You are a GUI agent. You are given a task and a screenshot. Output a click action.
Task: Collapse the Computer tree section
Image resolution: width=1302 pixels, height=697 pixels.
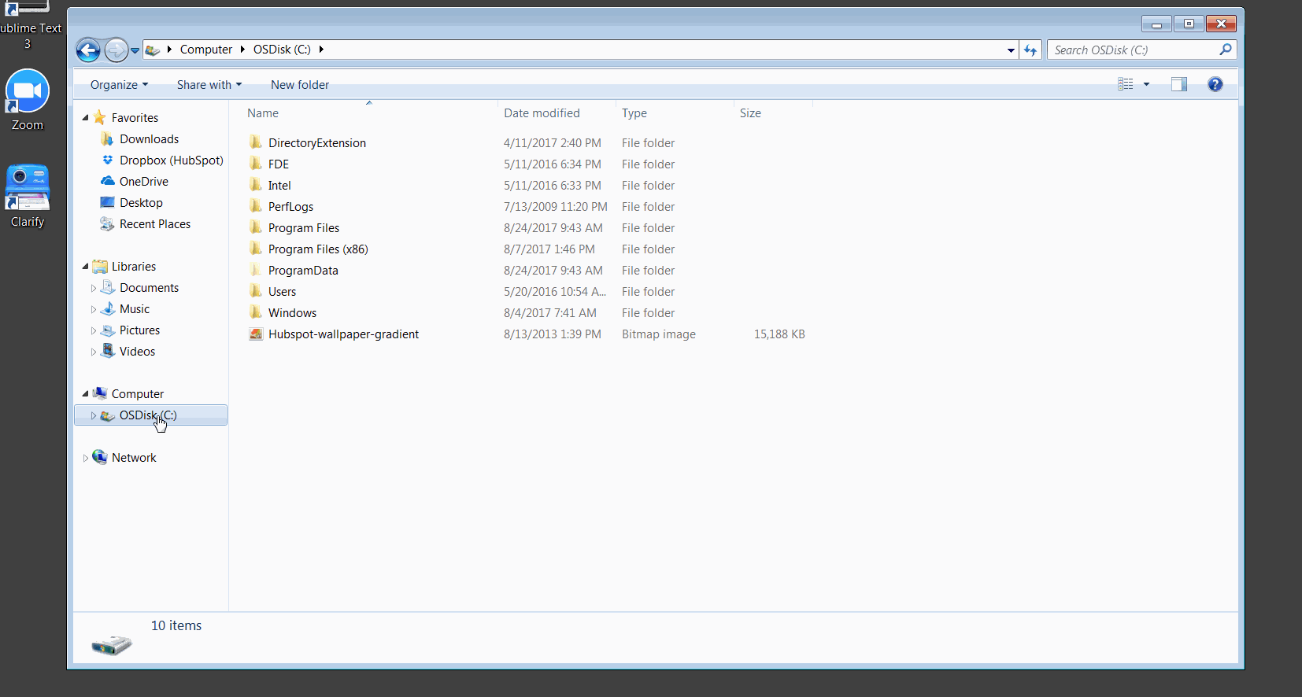click(85, 394)
